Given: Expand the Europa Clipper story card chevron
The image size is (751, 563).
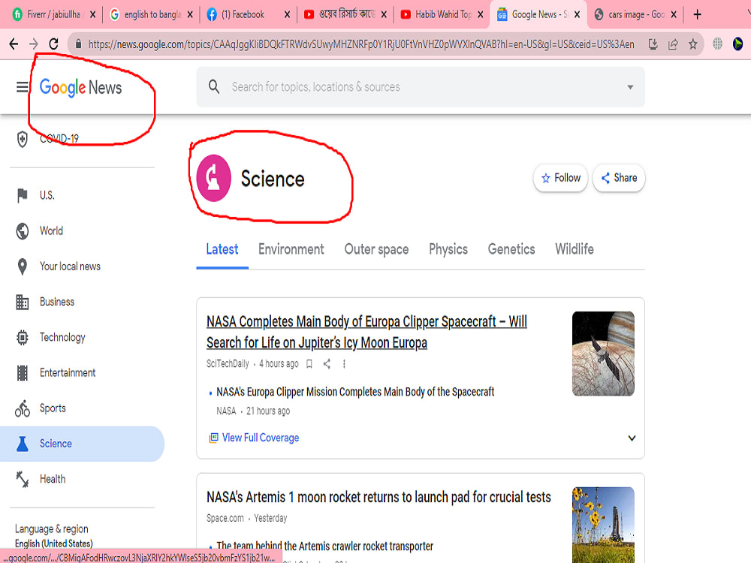Looking at the screenshot, I should (632, 438).
